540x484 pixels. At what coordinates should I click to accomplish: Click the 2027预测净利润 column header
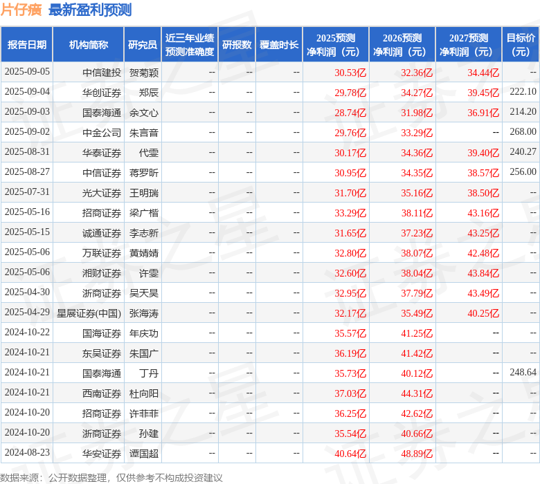point(469,45)
